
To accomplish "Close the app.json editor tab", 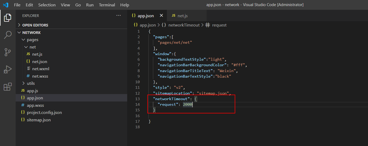I will [161, 16].
